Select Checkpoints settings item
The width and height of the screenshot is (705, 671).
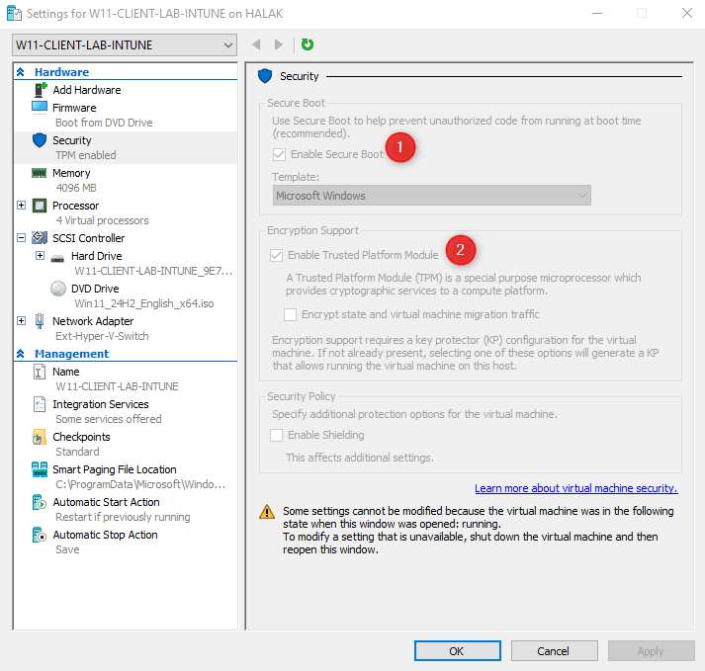(x=81, y=437)
